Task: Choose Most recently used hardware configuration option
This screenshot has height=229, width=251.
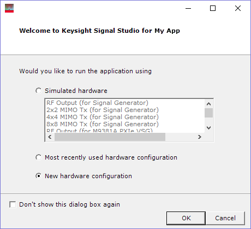Action: pyautogui.click(x=38, y=157)
